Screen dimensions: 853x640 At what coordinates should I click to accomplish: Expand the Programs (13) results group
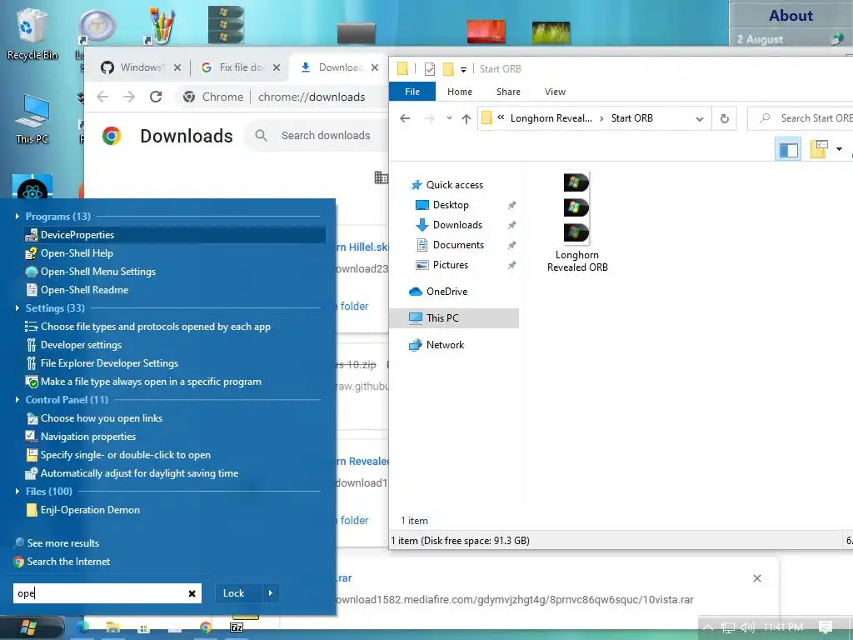[x=17, y=217]
